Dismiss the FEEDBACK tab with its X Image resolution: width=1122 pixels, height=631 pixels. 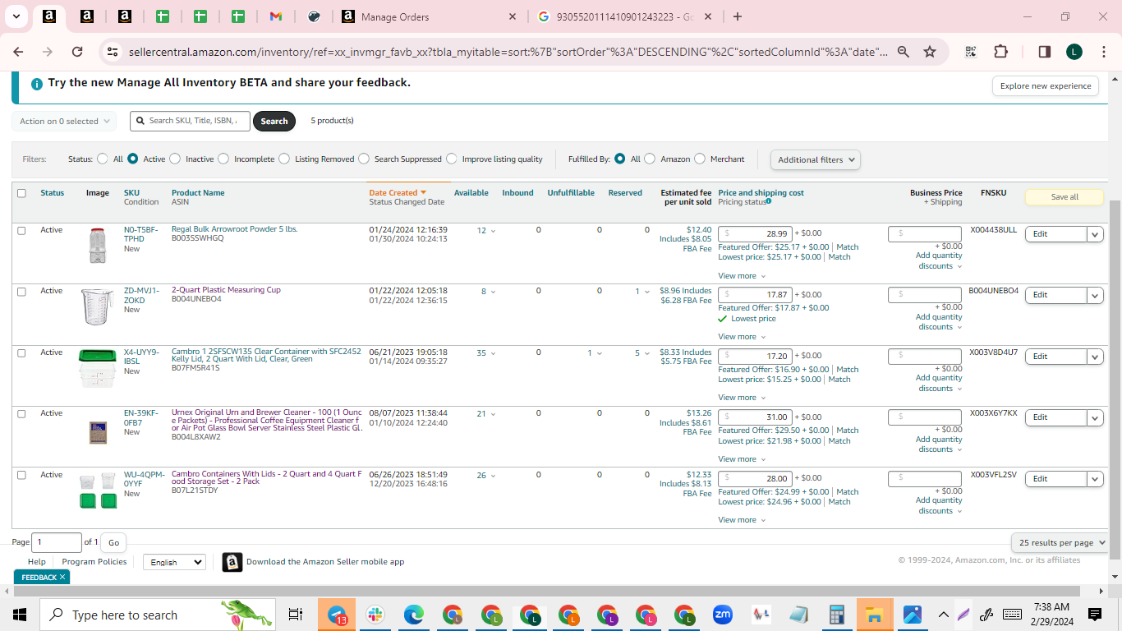coord(62,578)
